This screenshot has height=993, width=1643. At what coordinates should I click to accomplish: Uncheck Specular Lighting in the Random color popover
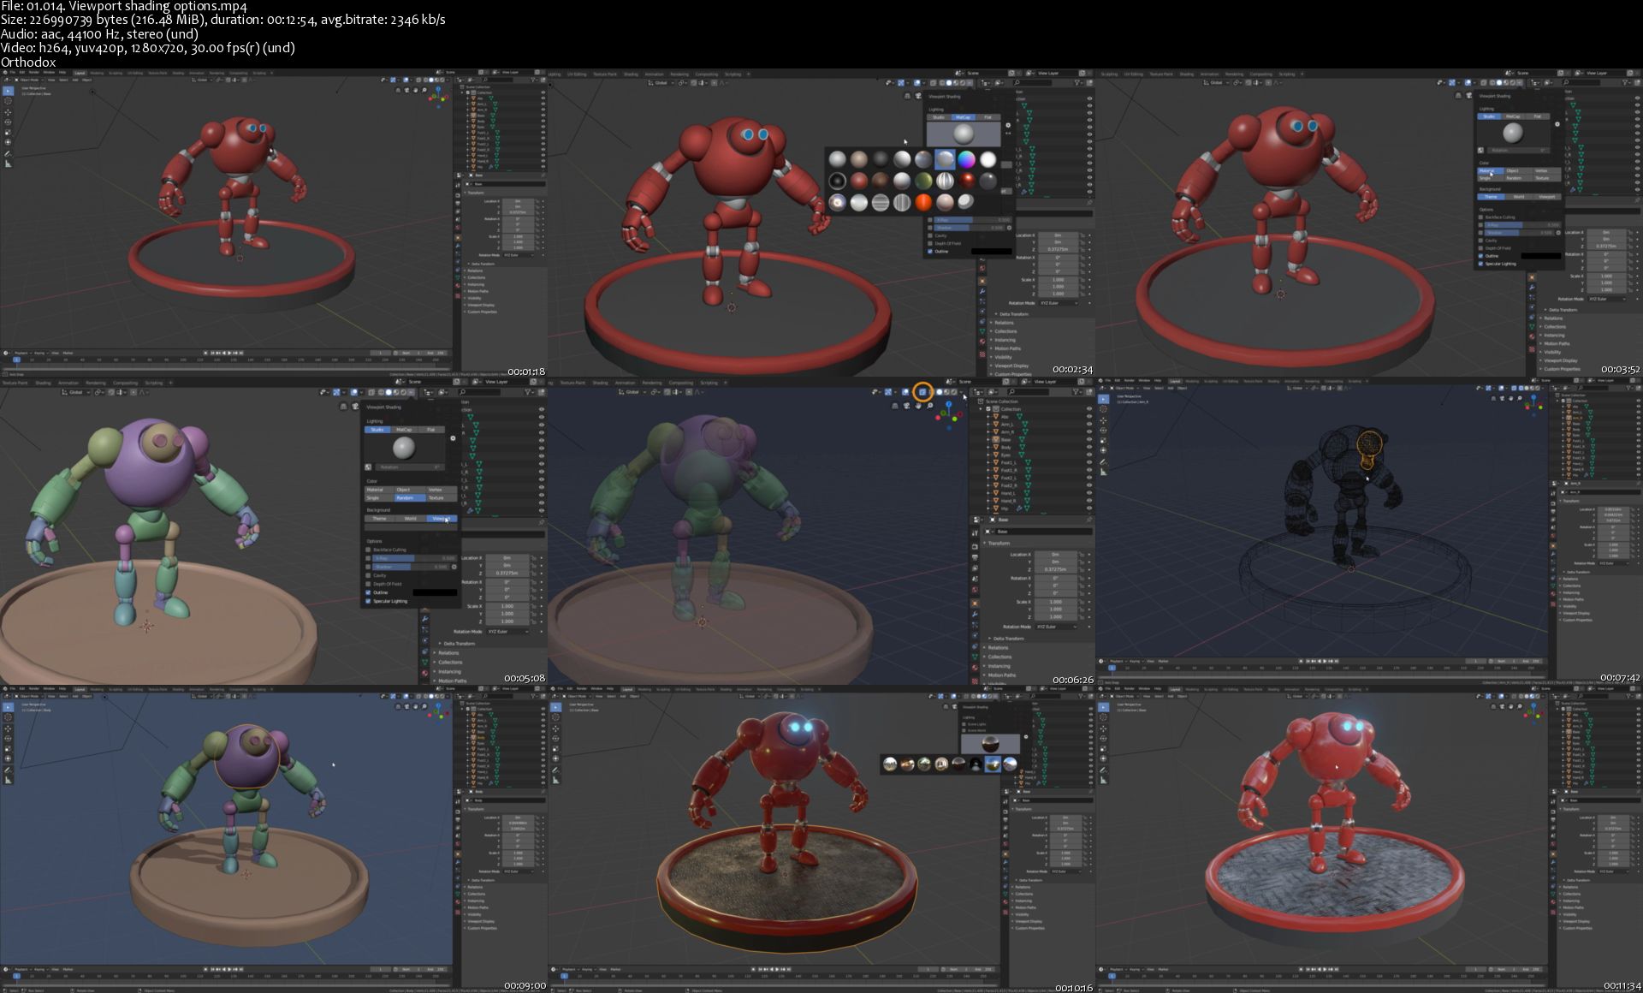pyautogui.click(x=369, y=601)
